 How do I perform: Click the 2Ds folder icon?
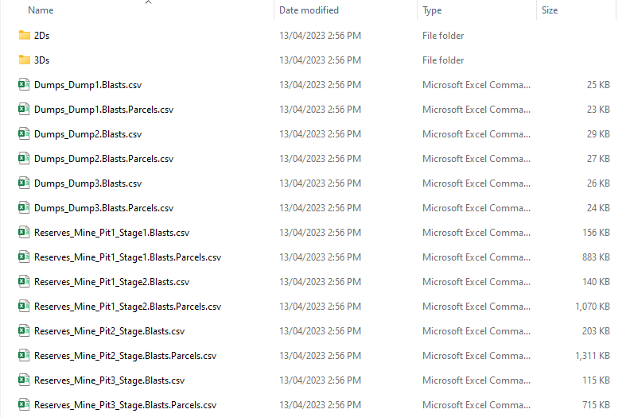click(24, 36)
